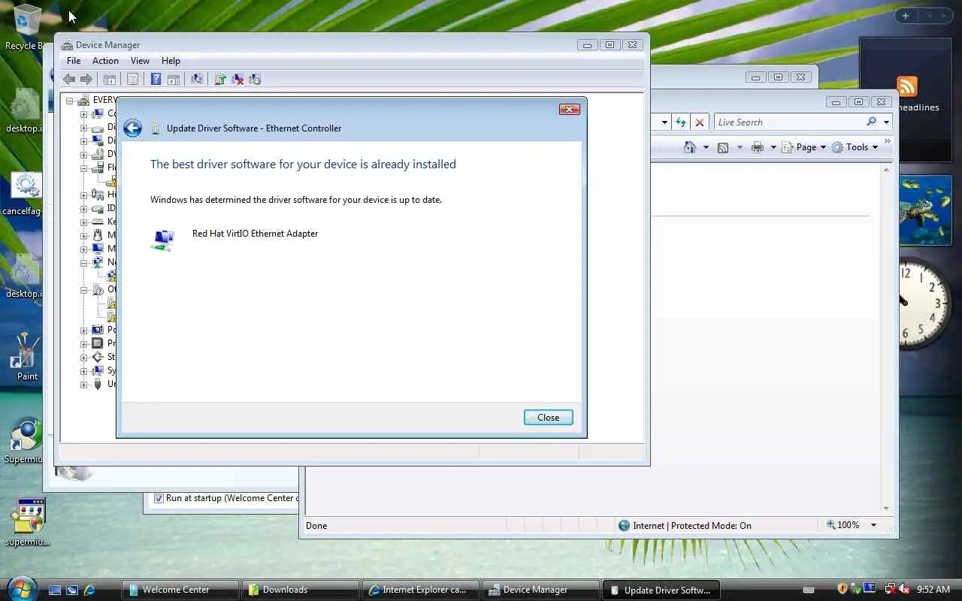This screenshot has height=601, width=962.
Task: Open the Tools dropdown in Internet Explorer
Action: [855, 147]
